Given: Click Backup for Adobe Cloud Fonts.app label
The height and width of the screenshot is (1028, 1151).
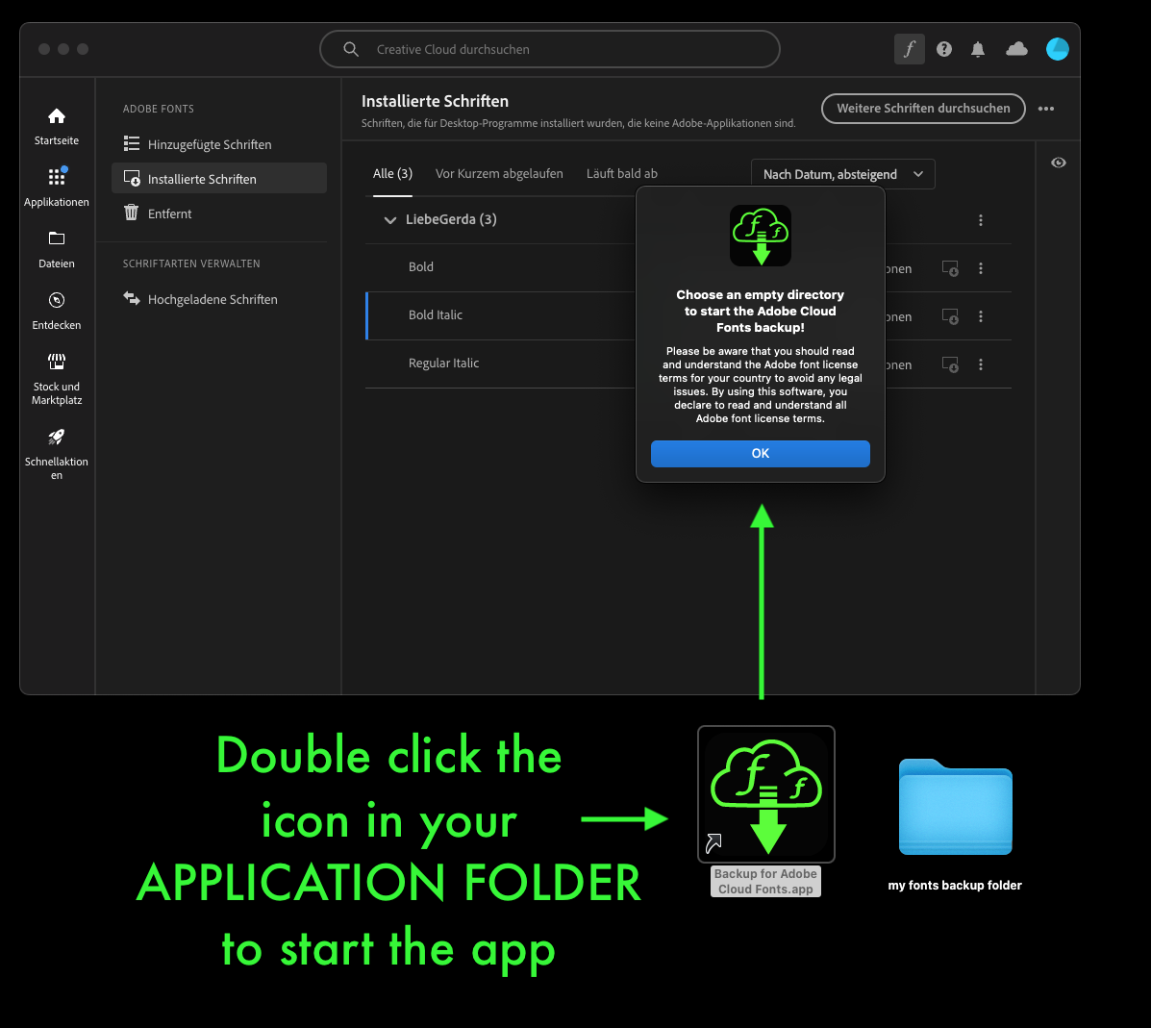Looking at the screenshot, I should pyautogui.click(x=765, y=881).
